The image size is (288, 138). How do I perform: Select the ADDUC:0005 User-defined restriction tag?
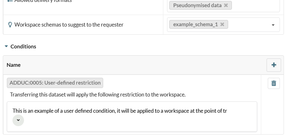pyautogui.click(x=55, y=83)
